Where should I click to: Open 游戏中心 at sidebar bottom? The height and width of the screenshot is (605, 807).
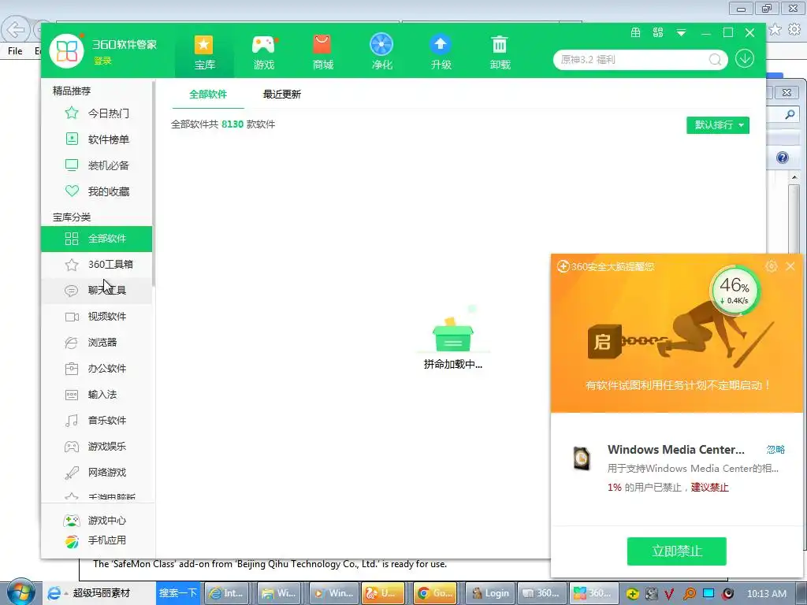point(95,521)
